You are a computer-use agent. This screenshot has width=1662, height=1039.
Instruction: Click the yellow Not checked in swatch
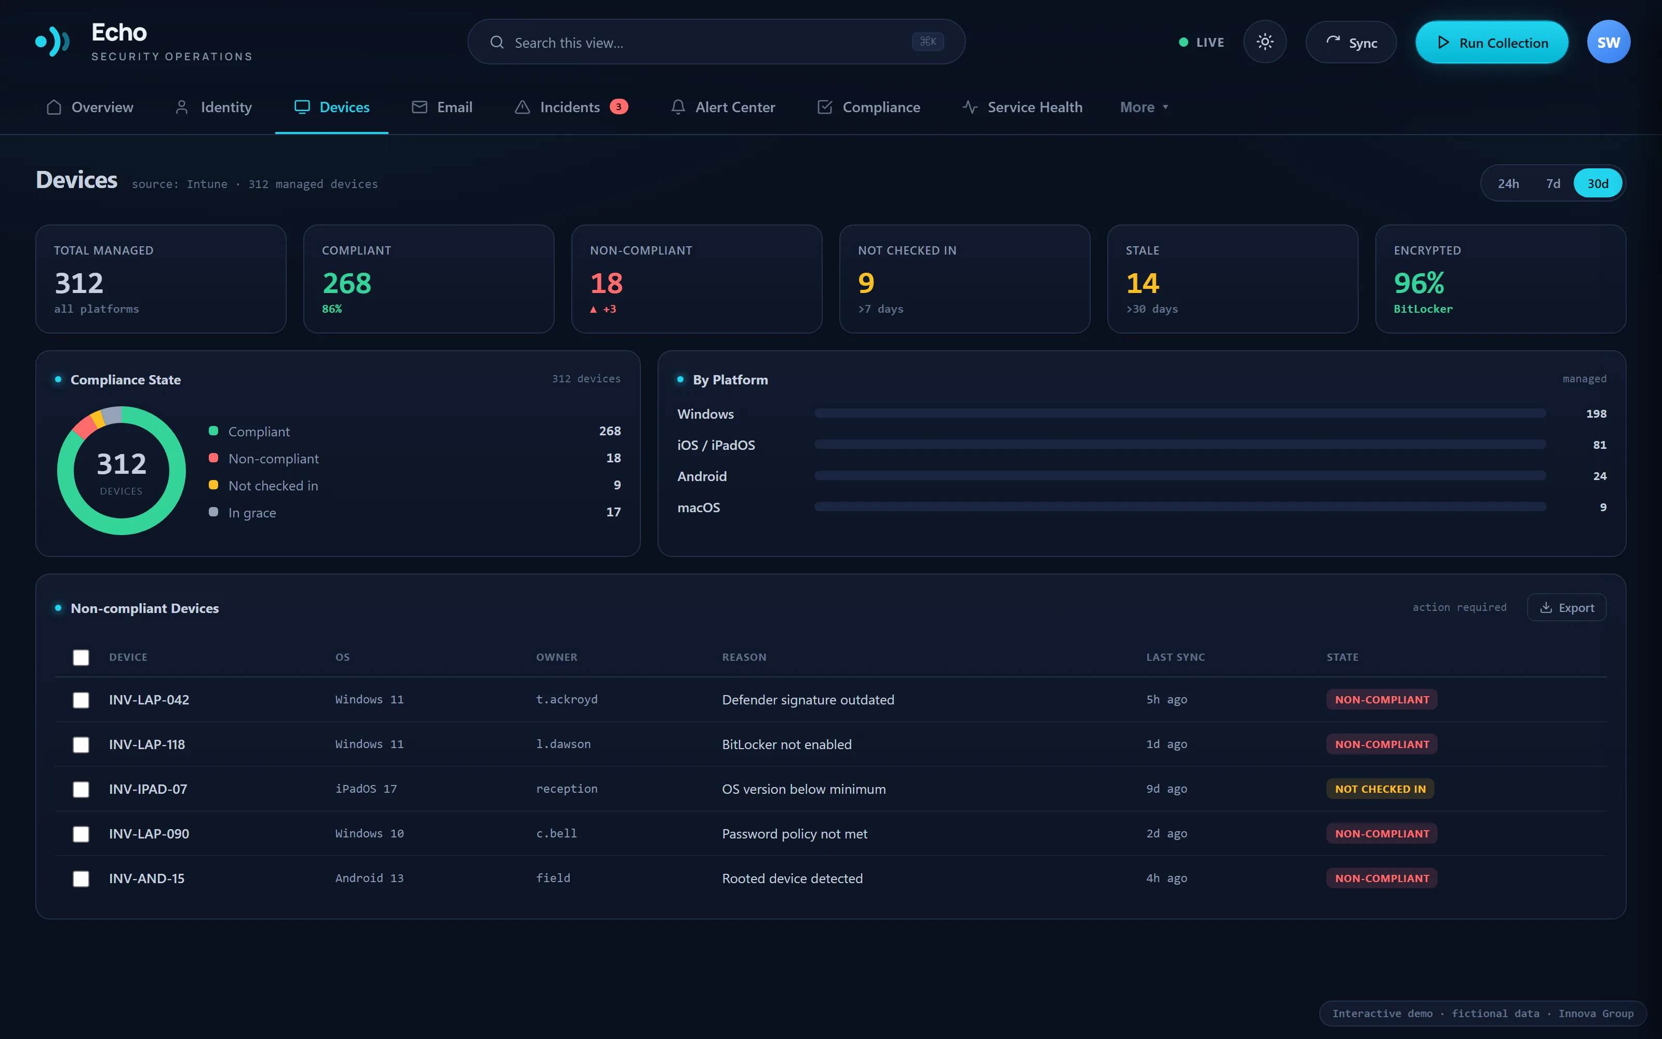tap(213, 485)
